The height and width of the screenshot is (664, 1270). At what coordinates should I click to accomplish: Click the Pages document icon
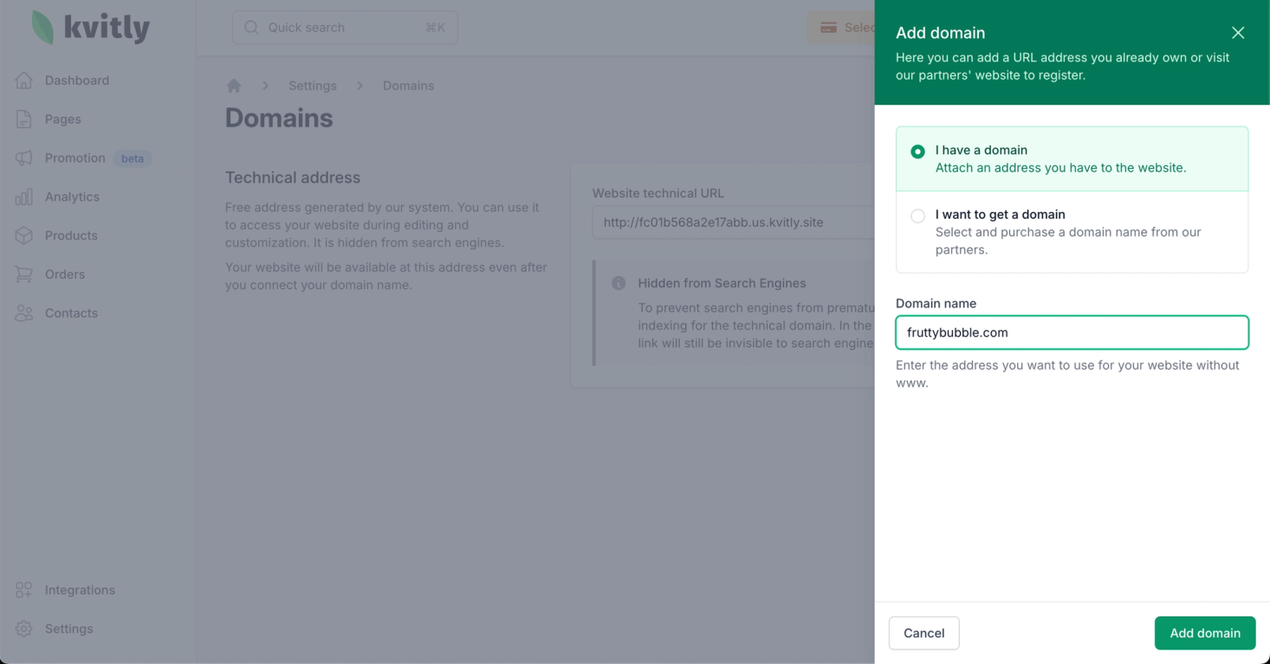(24, 119)
